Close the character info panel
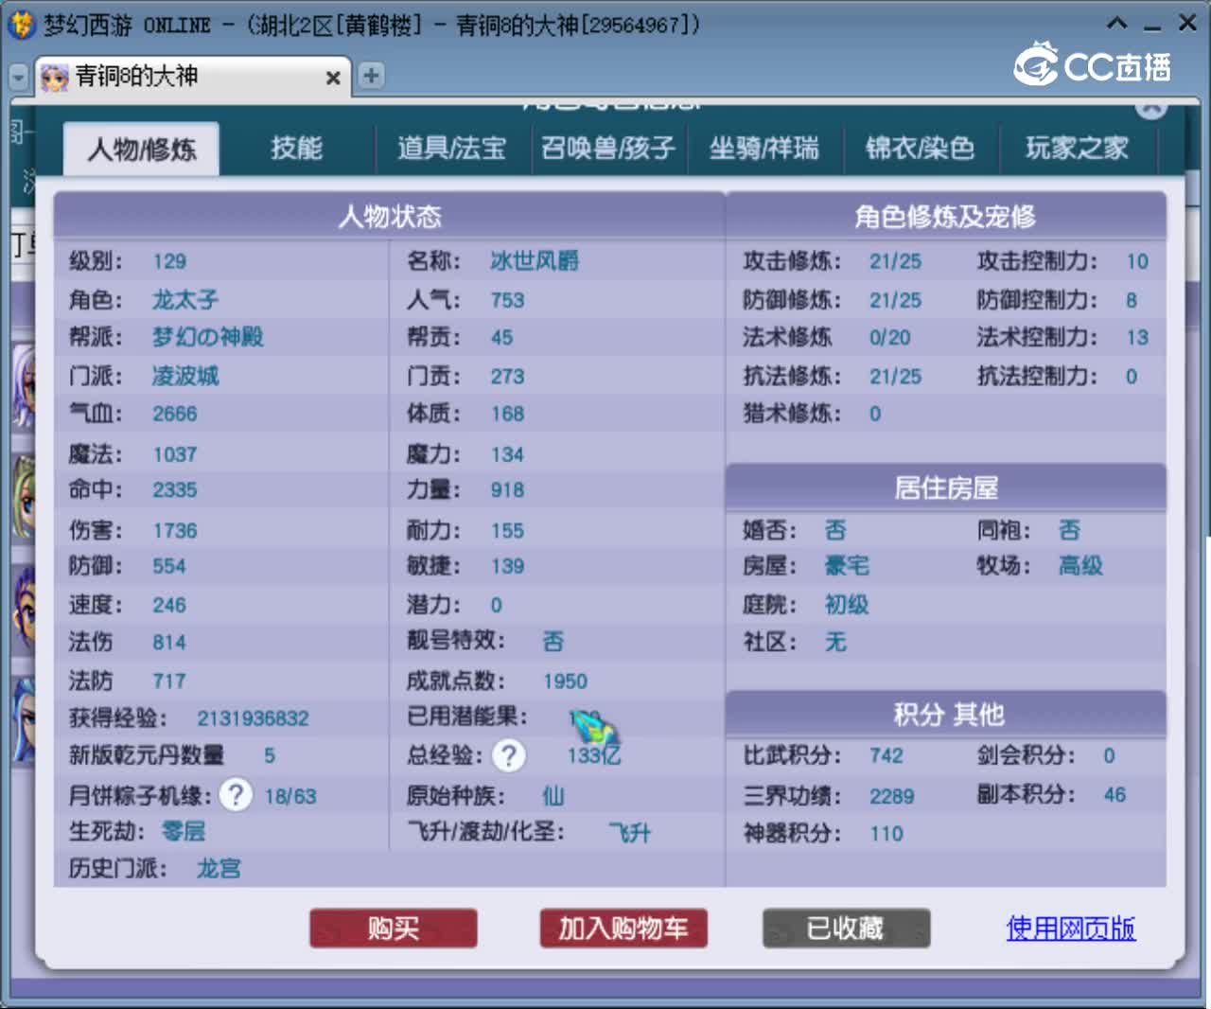The width and height of the screenshot is (1211, 1009). click(1150, 107)
